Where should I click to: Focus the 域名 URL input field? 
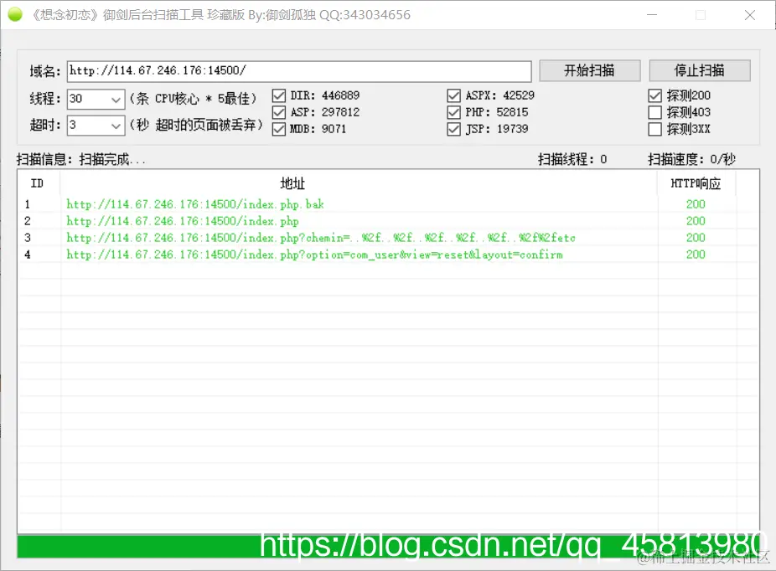[299, 71]
